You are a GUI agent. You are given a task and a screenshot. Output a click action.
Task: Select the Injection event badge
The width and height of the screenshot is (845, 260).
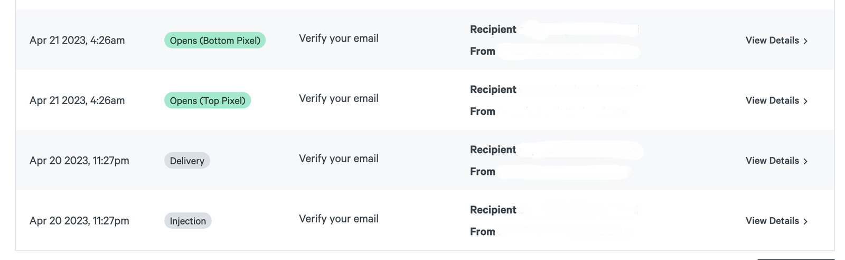coord(188,221)
